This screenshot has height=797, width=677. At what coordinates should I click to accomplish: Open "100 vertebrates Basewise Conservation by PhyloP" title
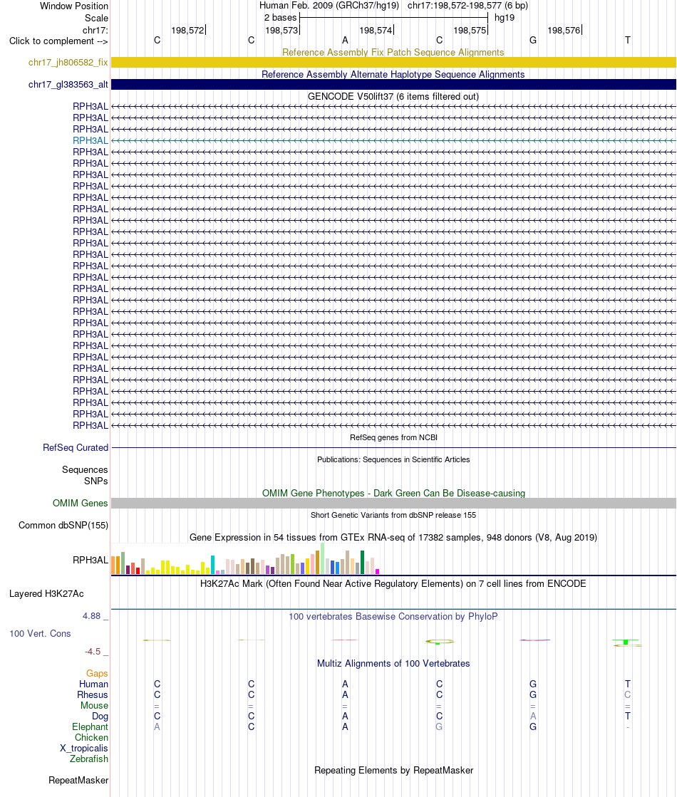393,616
